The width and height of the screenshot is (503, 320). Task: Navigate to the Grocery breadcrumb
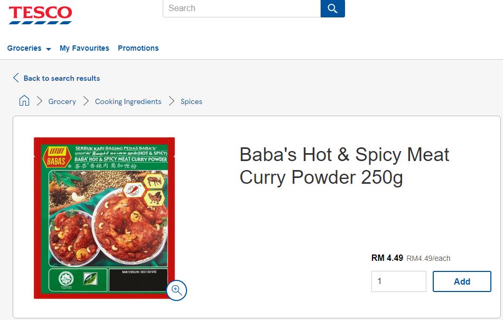62,101
